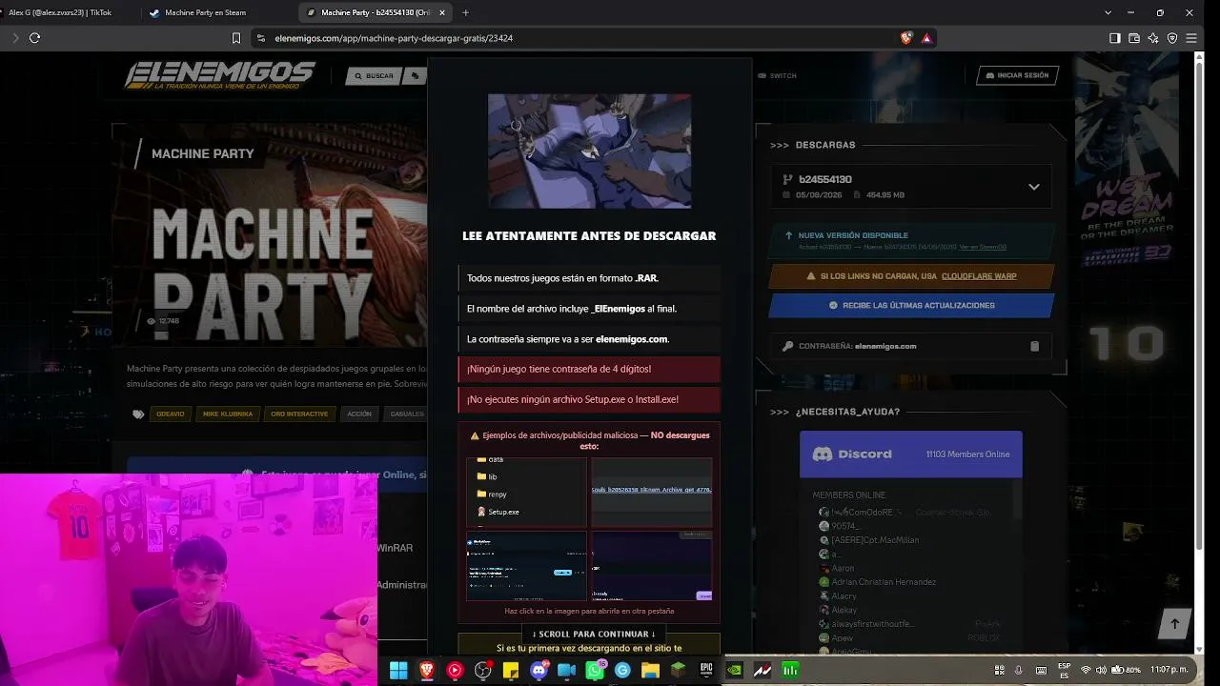Open the bottom-left malicious ad example thumbnail
The width and height of the screenshot is (1220, 686).
pyautogui.click(x=526, y=567)
